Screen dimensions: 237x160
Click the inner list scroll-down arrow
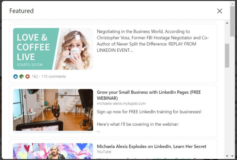pyautogui.click(x=227, y=156)
